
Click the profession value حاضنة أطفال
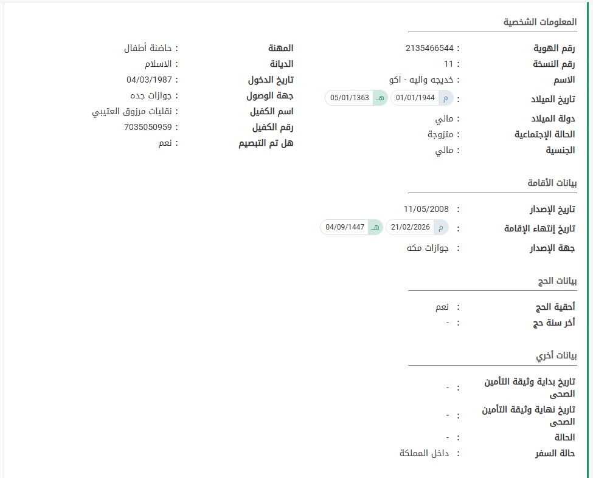(148, 48)
